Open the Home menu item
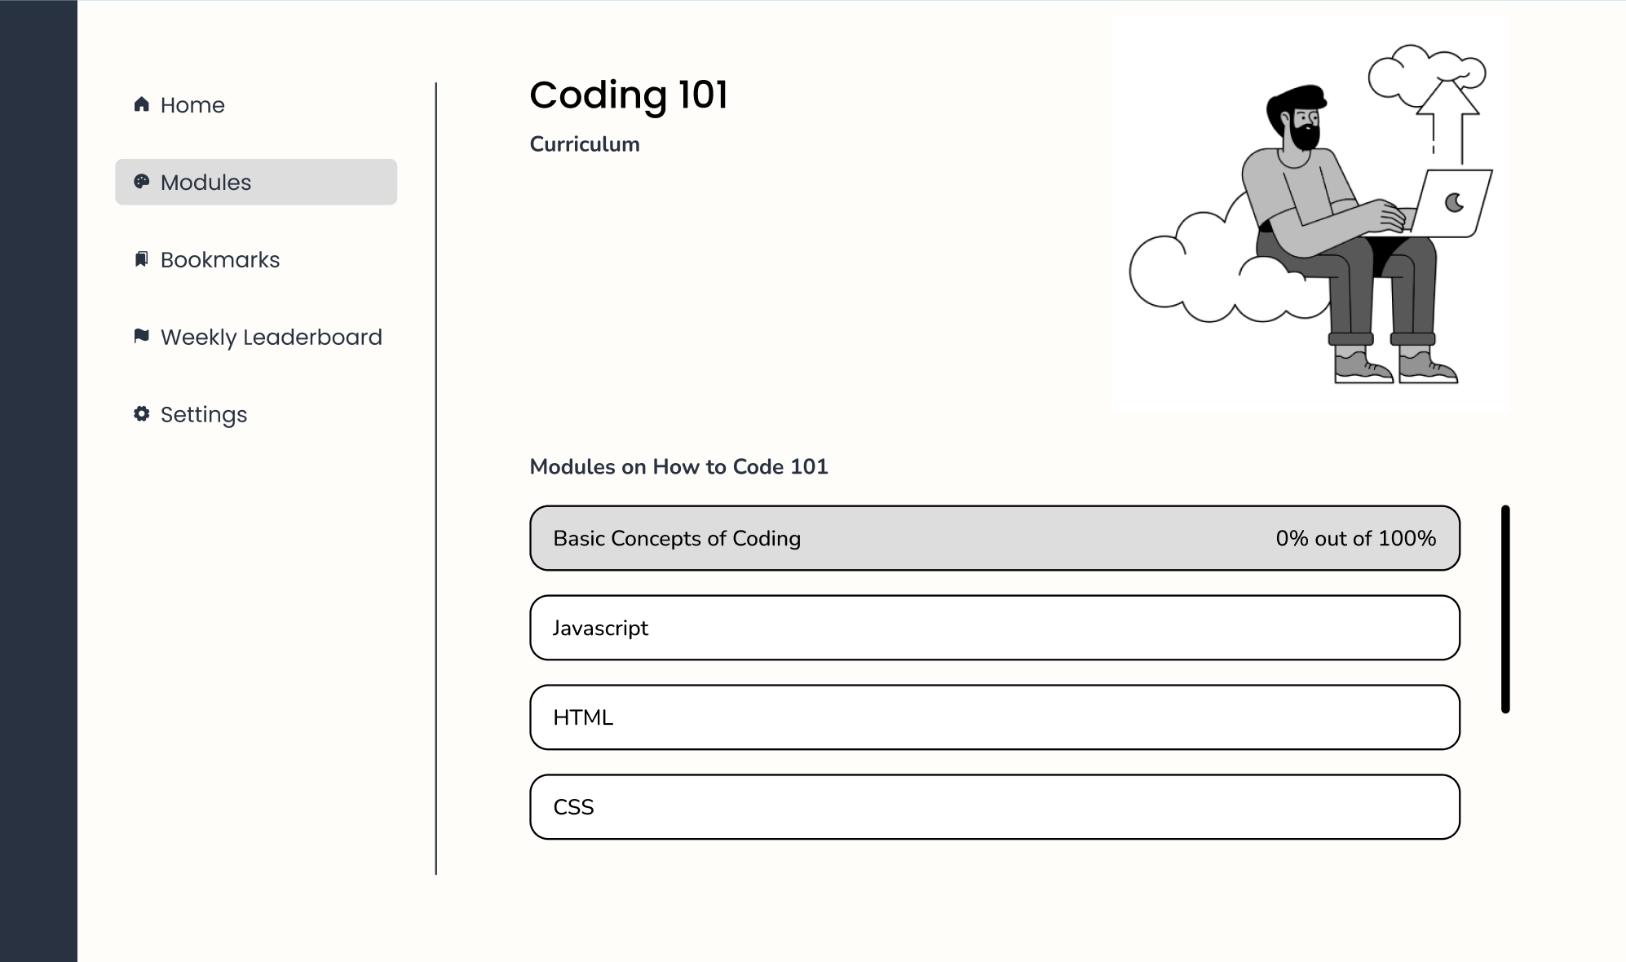The image size is (1626, 962). point(192,105)
